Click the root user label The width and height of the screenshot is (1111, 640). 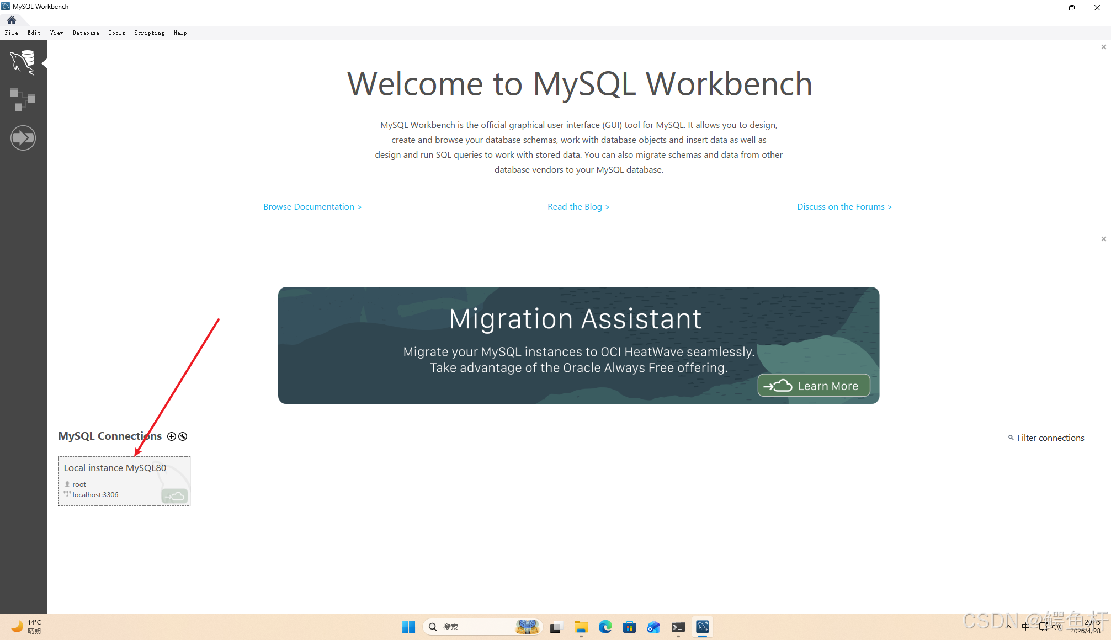click(x=79, y=484)
